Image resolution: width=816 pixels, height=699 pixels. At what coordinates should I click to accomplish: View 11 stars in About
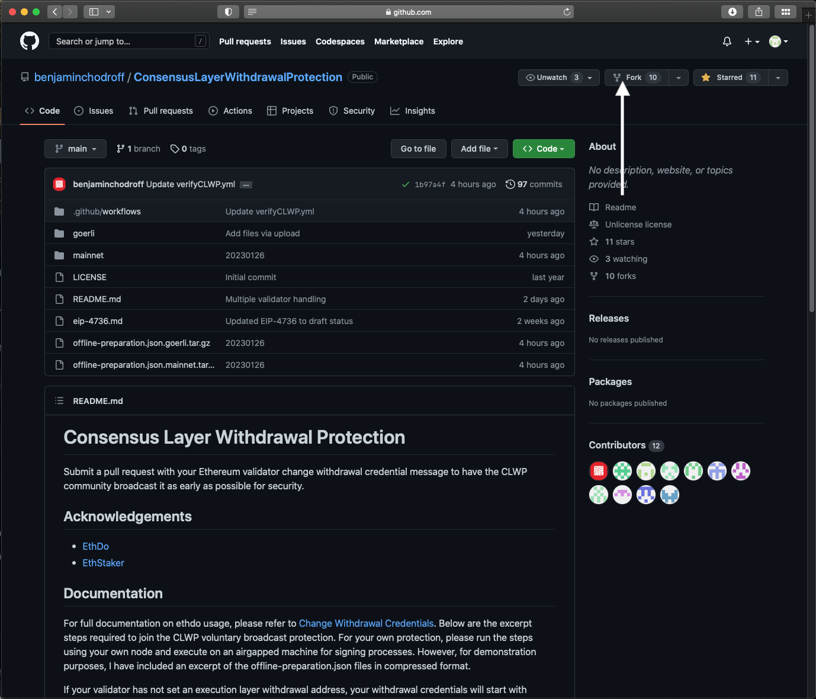[612, 242]
